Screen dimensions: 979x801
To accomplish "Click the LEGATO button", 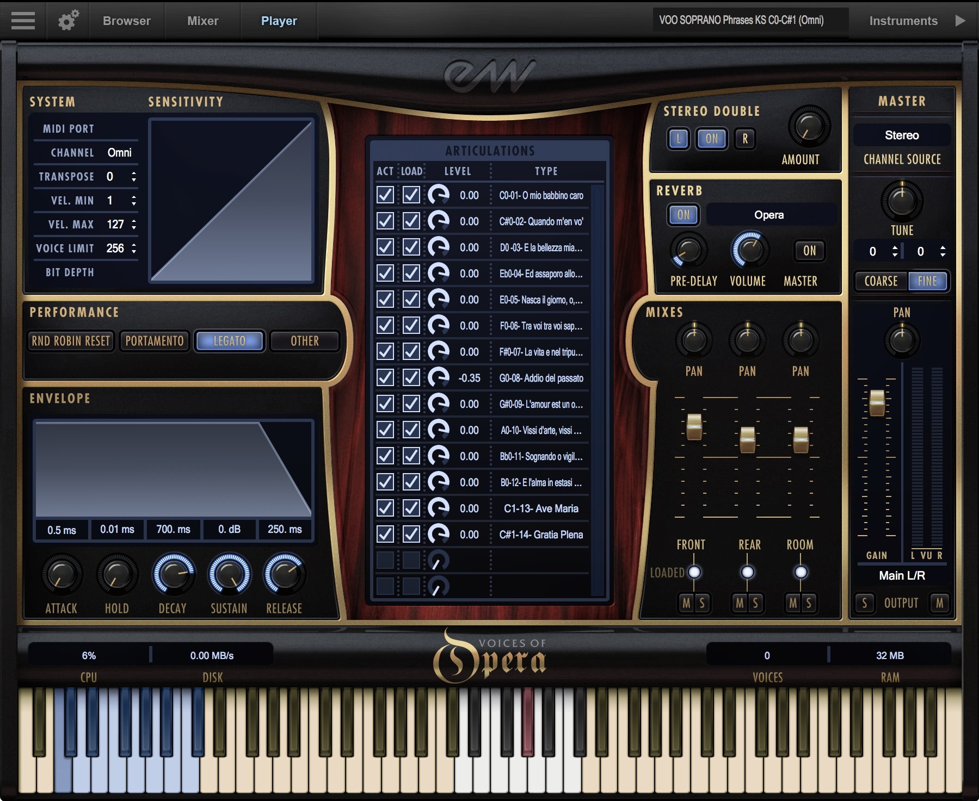I will 230,341.
